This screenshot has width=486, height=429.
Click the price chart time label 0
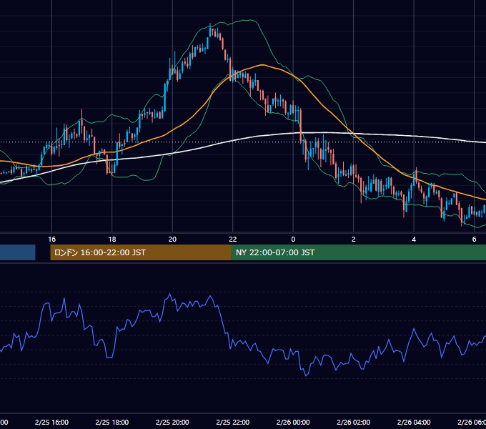click(x=293, y=240)
